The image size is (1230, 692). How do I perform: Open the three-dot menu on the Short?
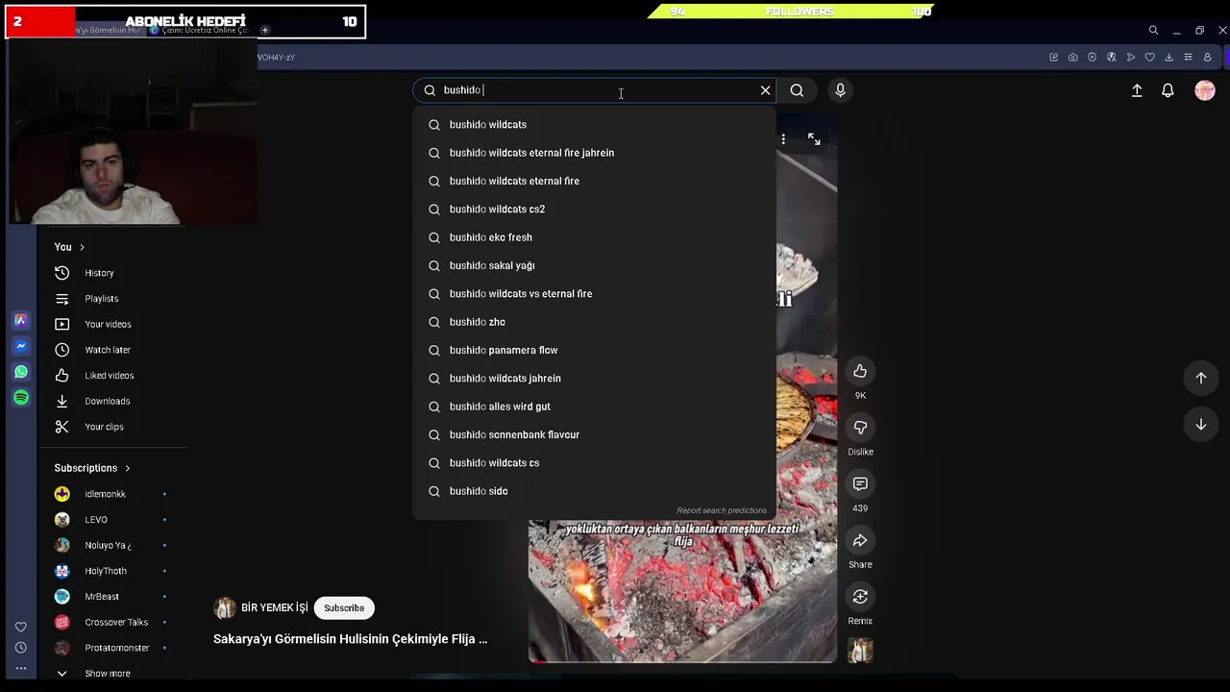[783, 139]
